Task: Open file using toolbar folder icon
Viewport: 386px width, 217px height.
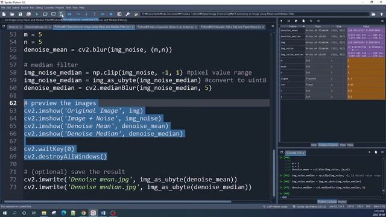Action: [x=12, y=14]
